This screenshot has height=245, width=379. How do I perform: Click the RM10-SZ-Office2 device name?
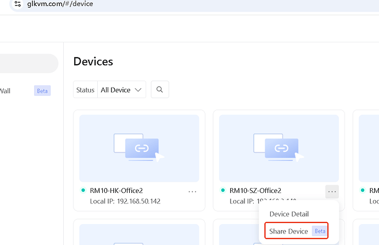pyautogui.click(x=255, y=191)
